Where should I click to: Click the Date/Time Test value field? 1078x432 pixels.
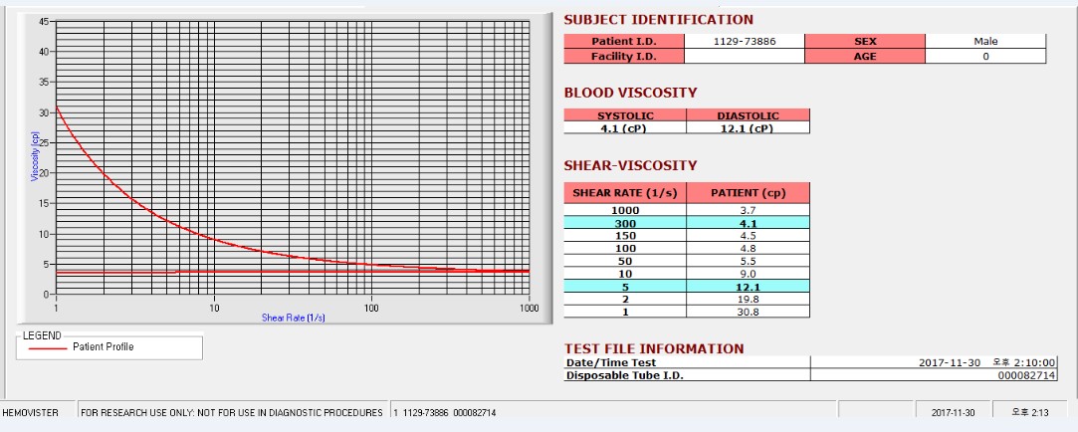click(x=934, y=362)
